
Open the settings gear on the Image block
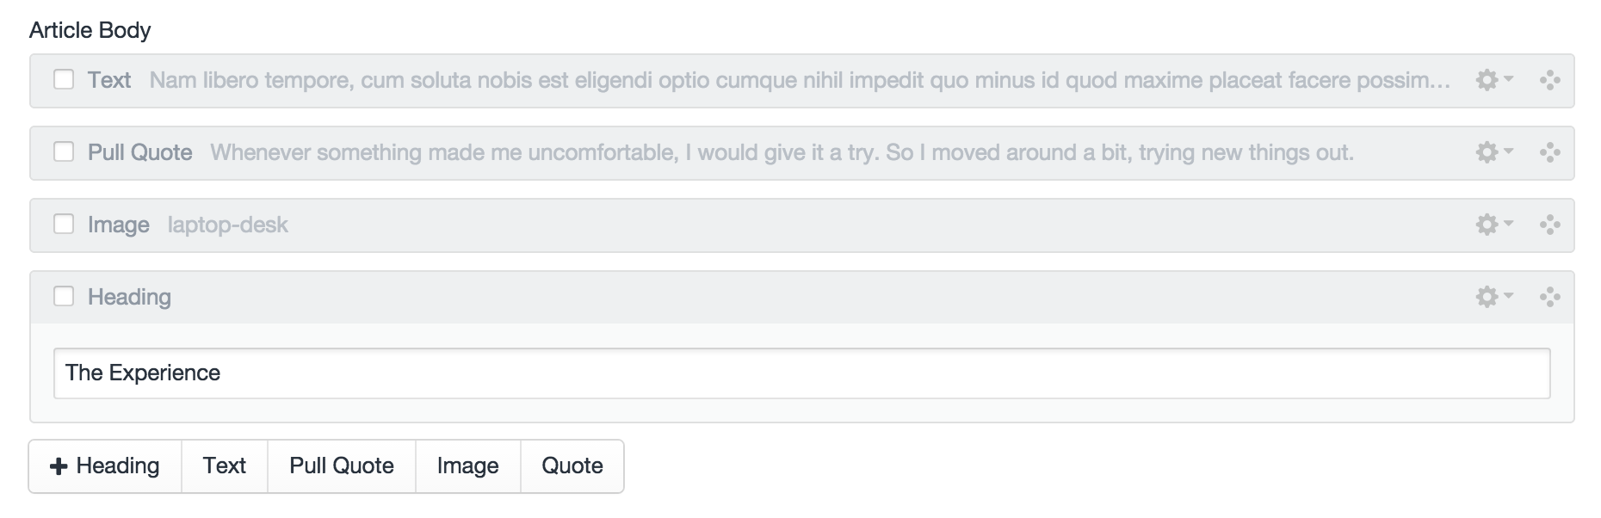click(1493, 225)
